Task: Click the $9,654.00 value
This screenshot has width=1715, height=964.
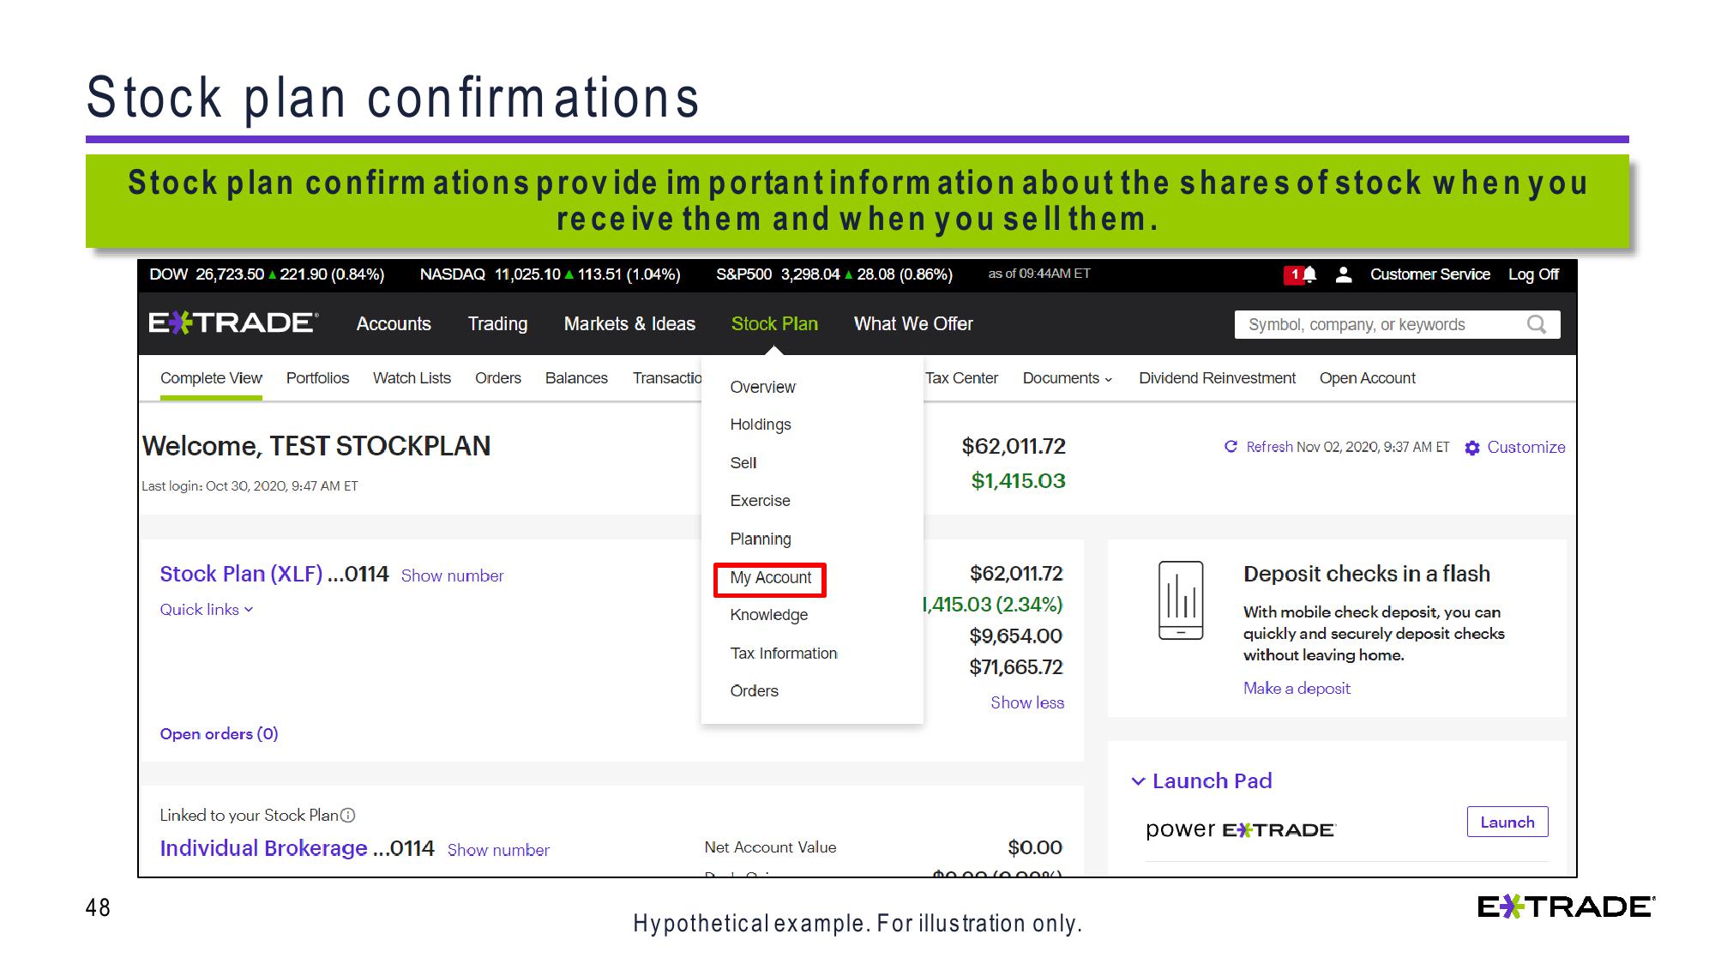Action: tap(1016, 636)
